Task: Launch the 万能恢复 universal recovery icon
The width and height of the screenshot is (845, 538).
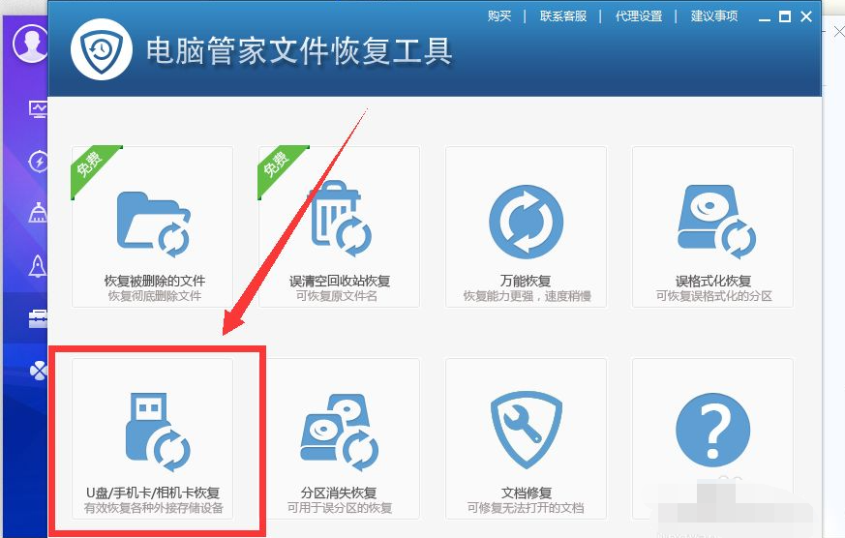Action: click(x=526, y=222)
